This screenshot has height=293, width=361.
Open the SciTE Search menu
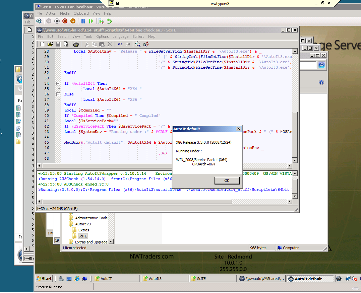point(63,36)
